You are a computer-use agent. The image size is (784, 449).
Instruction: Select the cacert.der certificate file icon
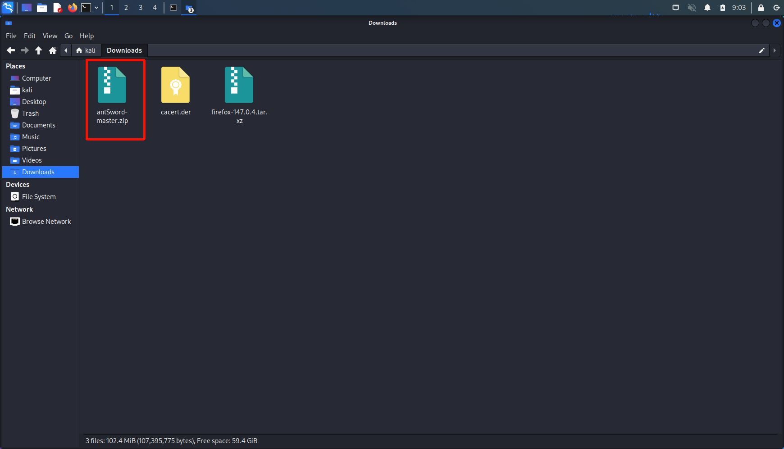176,85
